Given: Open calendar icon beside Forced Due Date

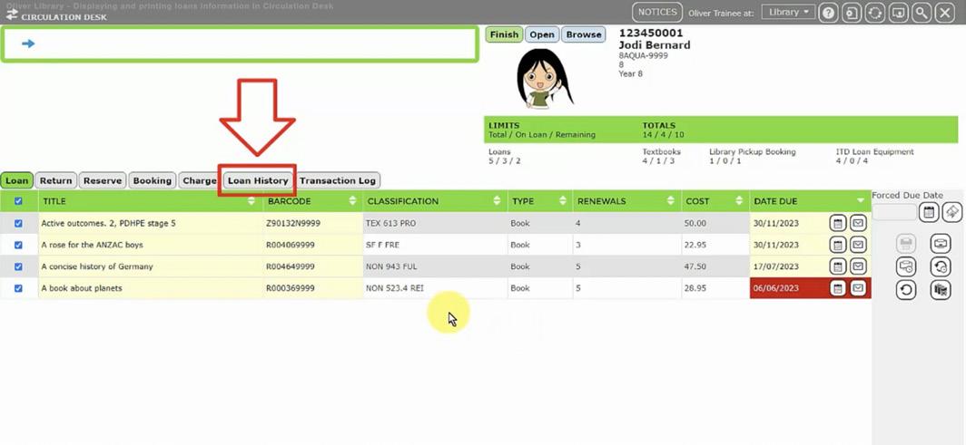Looking at the screenshot, I should pyautogui.click(x=929, y=212).
